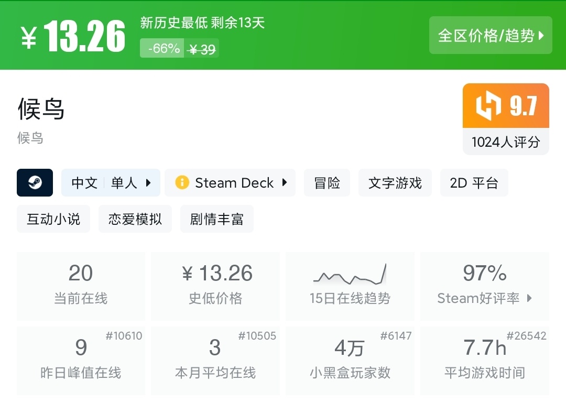Expand Steam Deck compatibility arrow
Viewport: 566px width, 402px height.
(x=285, y=182)
